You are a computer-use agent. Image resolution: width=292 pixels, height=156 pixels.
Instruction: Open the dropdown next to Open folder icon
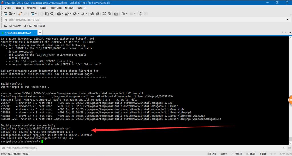point(14,14)
